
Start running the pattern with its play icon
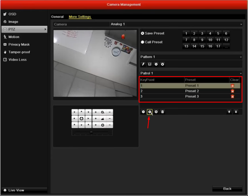[x=156, y=64]
